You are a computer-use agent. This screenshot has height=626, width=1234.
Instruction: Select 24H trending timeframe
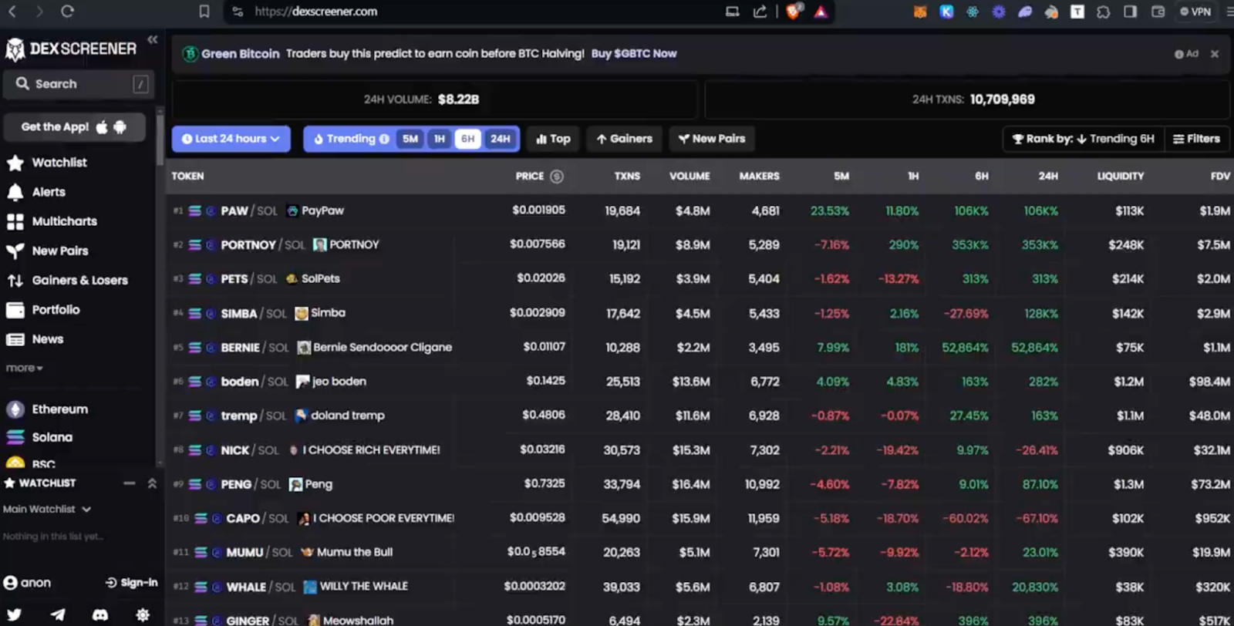tap(501, 139)
